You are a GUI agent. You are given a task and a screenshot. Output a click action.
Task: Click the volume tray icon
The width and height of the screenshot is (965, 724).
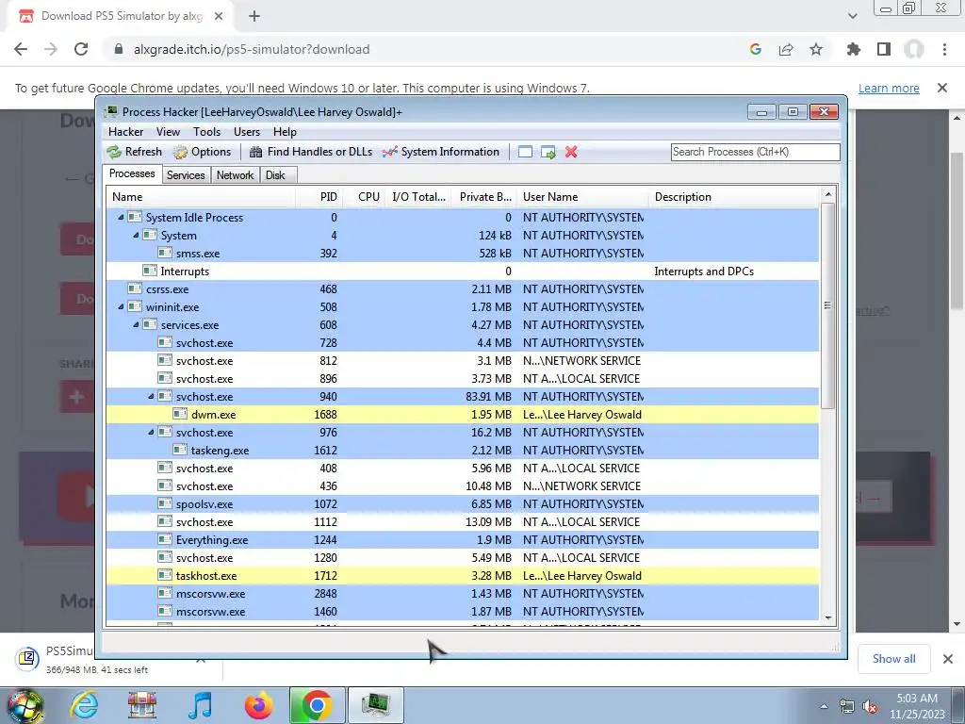(x=870, y=707)
